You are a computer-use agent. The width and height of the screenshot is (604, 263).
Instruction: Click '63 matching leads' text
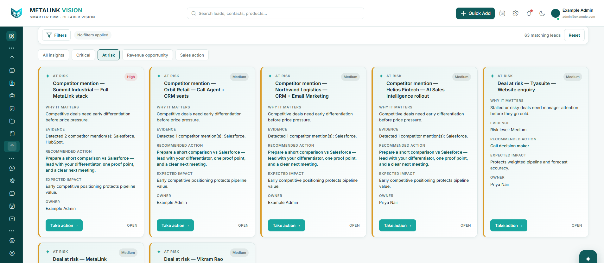tap(542, 35)
